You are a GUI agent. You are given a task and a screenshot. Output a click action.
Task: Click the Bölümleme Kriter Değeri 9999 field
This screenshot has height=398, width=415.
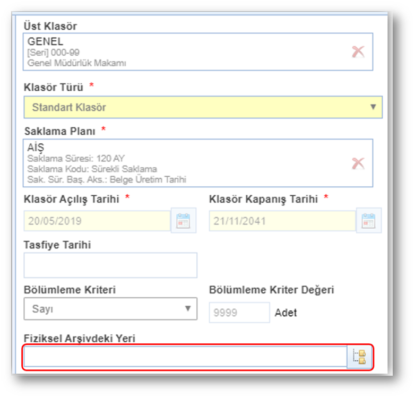[239, 313]
